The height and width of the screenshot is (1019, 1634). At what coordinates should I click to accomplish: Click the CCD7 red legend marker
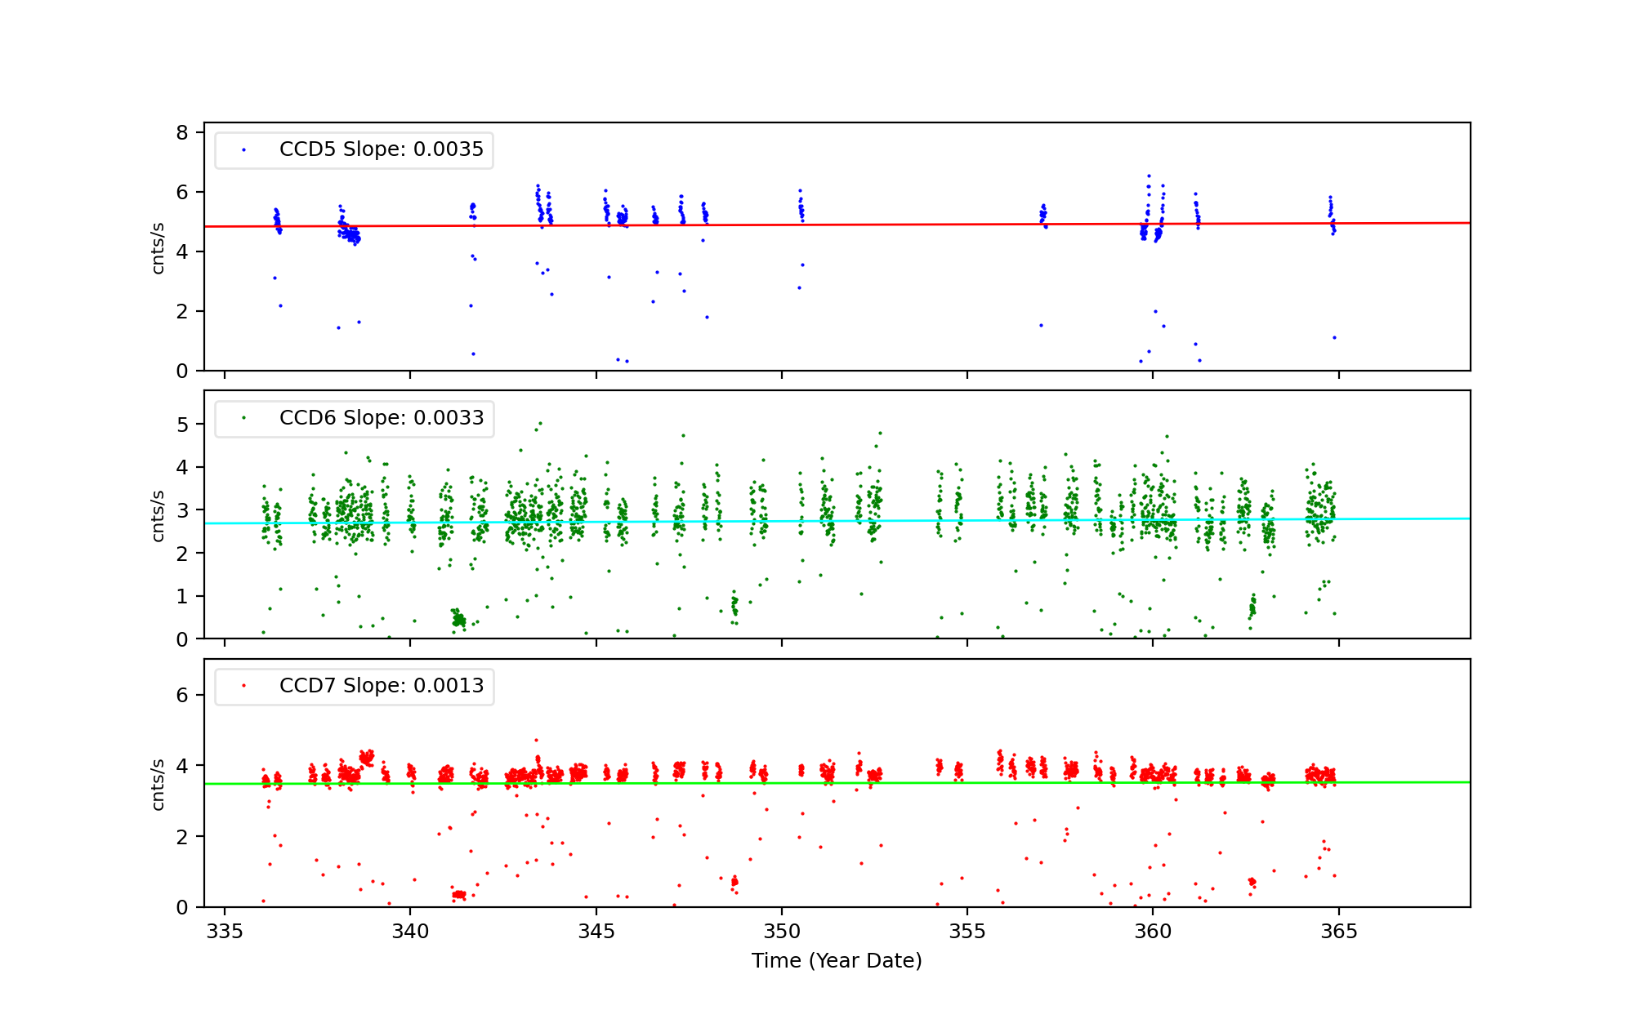click(243, 686)
